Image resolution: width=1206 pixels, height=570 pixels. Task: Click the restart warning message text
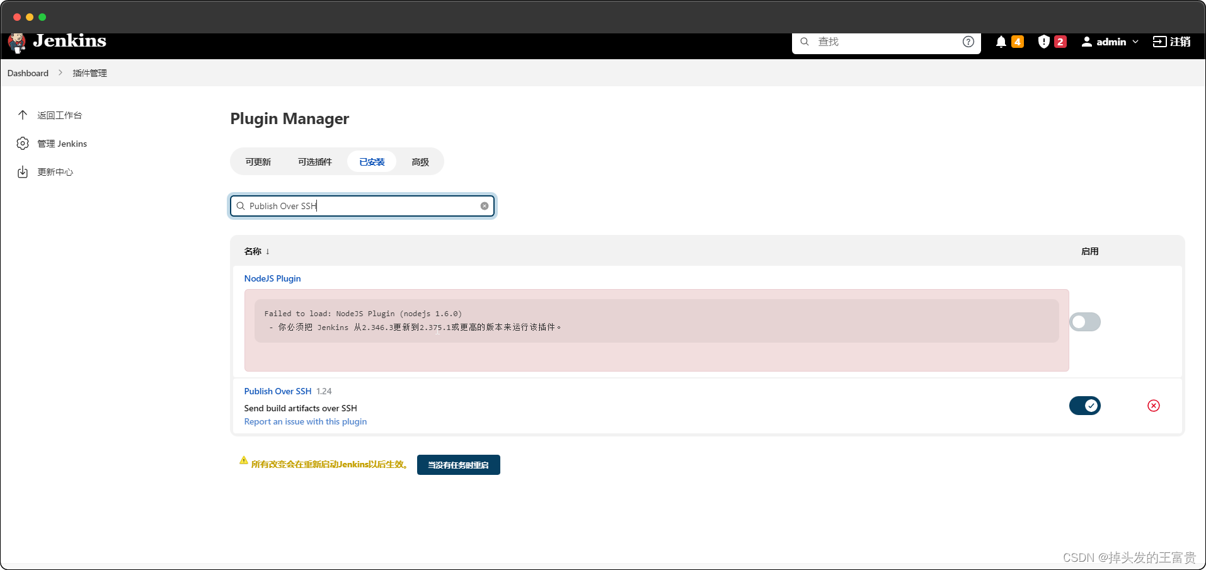pos(330,464)
